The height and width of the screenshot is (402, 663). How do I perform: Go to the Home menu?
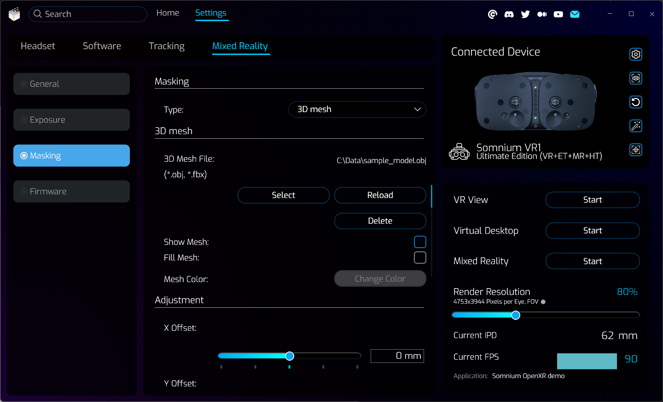[x=168, y=13]
